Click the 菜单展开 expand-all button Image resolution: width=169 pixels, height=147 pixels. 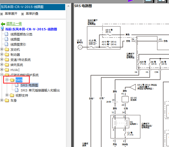click(x=9, y=14)
